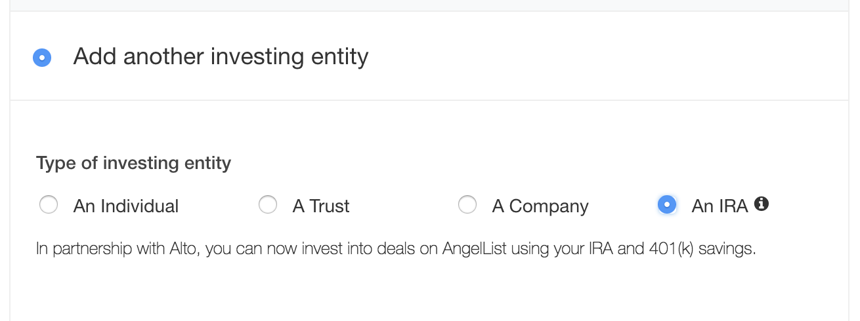Click the selected An IRA radio button
This screenshot has height=321, width=860.
point(667,205)
